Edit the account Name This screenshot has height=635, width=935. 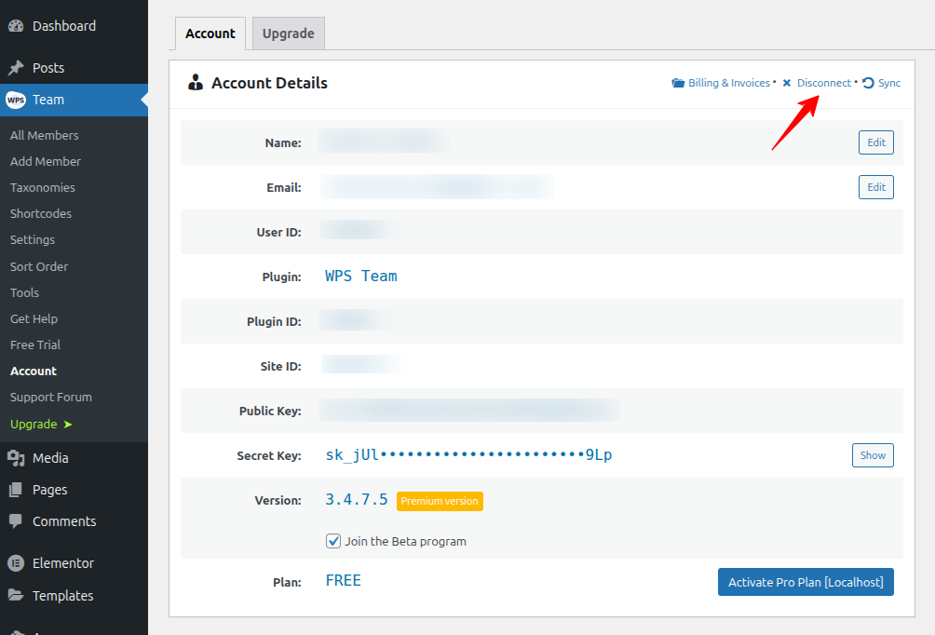[875, 142]
